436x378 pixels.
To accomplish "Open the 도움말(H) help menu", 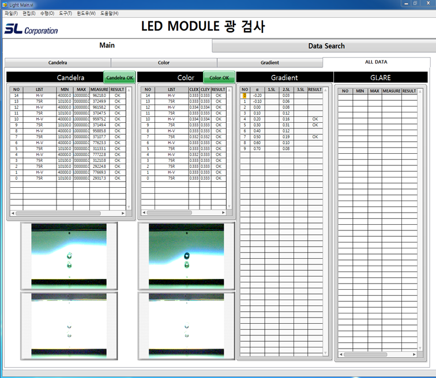I will 110,13.
